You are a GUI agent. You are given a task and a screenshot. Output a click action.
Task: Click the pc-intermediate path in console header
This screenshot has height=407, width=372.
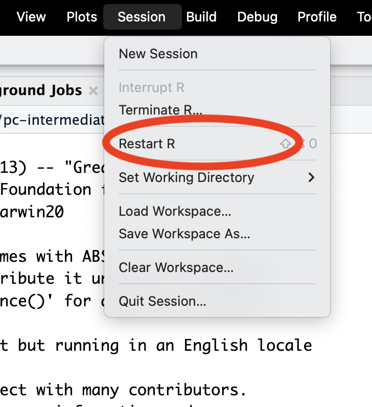51,120
